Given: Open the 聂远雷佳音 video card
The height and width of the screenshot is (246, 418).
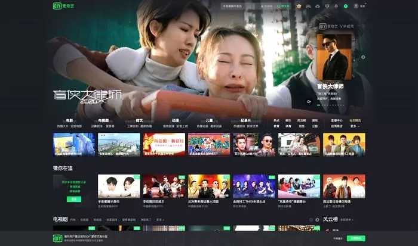Looking at the screenshot, I should coord(344,186).
